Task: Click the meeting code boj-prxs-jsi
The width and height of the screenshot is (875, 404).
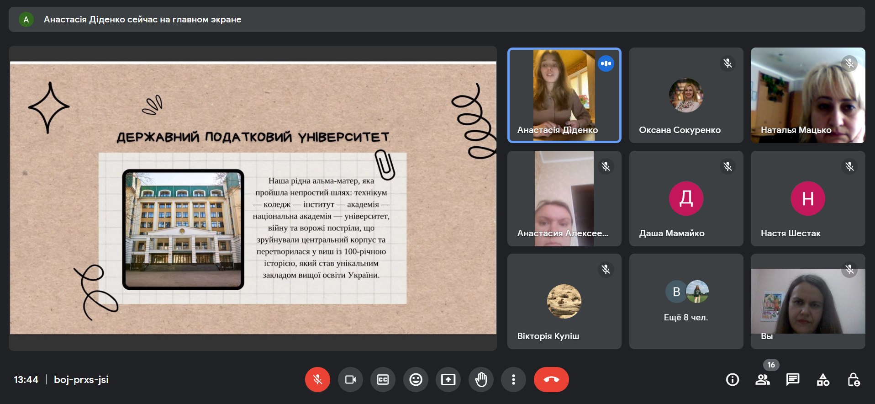Action: point(81,379)
